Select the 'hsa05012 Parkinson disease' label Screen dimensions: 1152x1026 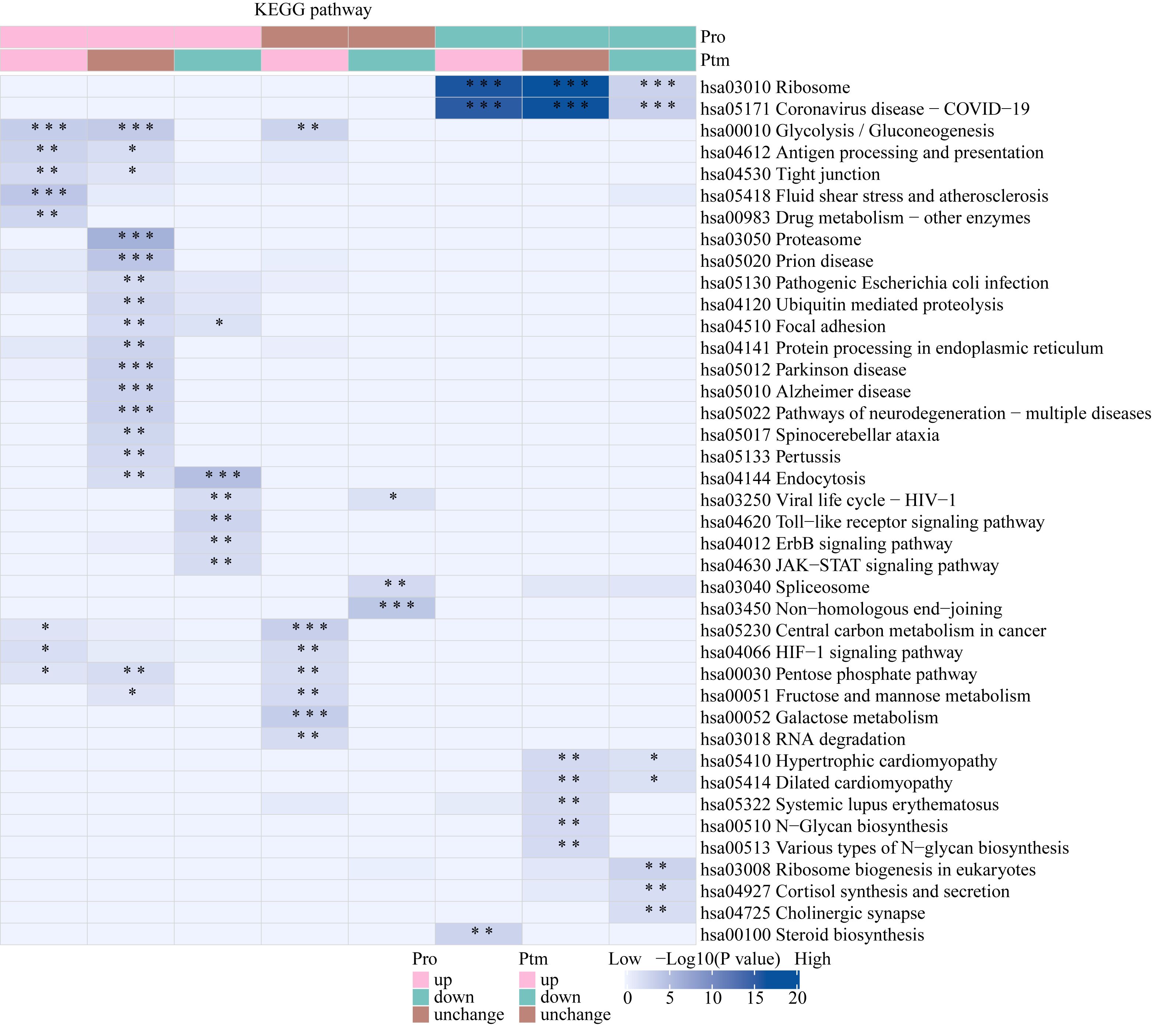pyautogui.click(x=803, y=370)
